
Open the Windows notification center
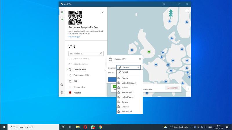point(227,127)
